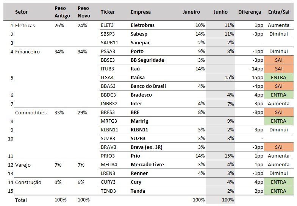Select the Mercado Livre company cell
This screenshot has width=297, height=206.
pyautogui.click(x=147, y=164)
